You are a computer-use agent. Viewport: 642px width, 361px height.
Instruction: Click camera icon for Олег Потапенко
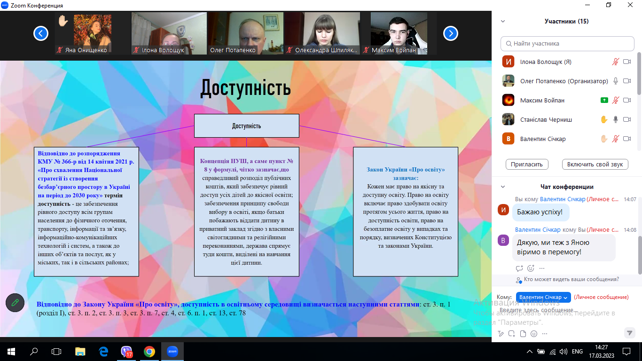627,81
